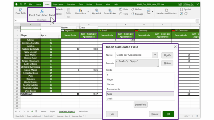Screen dimensions: 214x120
Task: Click the save icon in title bar
Action: click(21, 4)
